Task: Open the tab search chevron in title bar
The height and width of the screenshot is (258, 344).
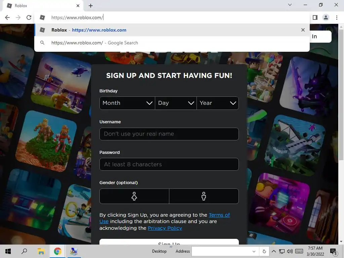Action: pyautogui.click(x=290, y=5)
